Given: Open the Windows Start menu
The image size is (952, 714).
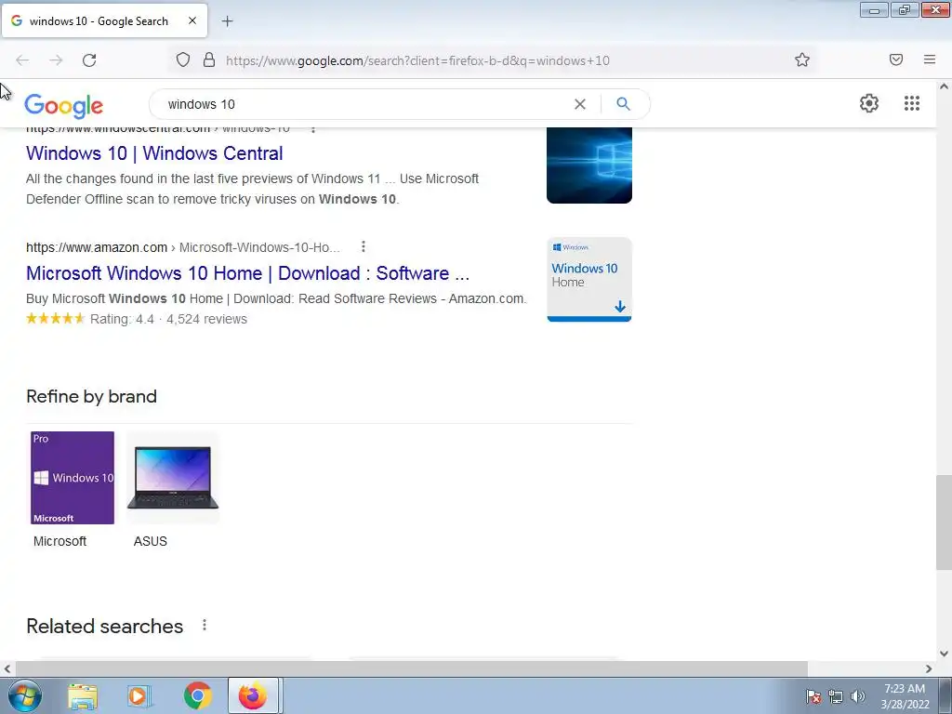Looking at the screenshot, I should (x=25, y=695).
